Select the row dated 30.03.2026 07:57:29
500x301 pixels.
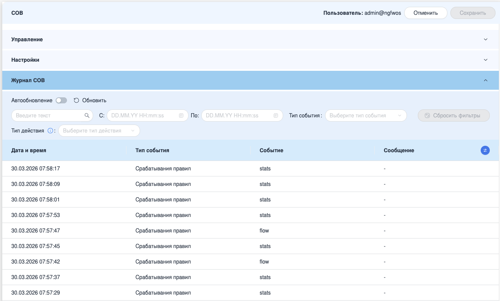(x=251, y=293)
